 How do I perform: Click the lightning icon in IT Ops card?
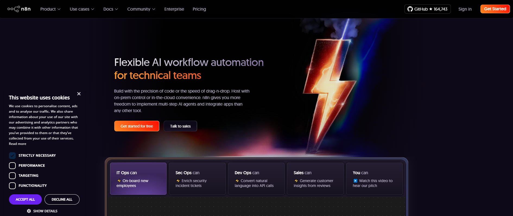point(119,181)
